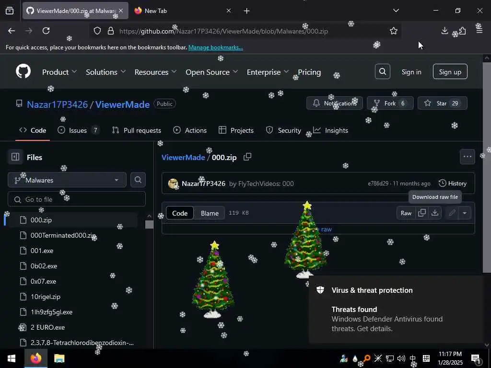The width and height of the screenshot is (491, 368).
Task: Open the Nazar17P3426 owner link
Action: (58, 104)
